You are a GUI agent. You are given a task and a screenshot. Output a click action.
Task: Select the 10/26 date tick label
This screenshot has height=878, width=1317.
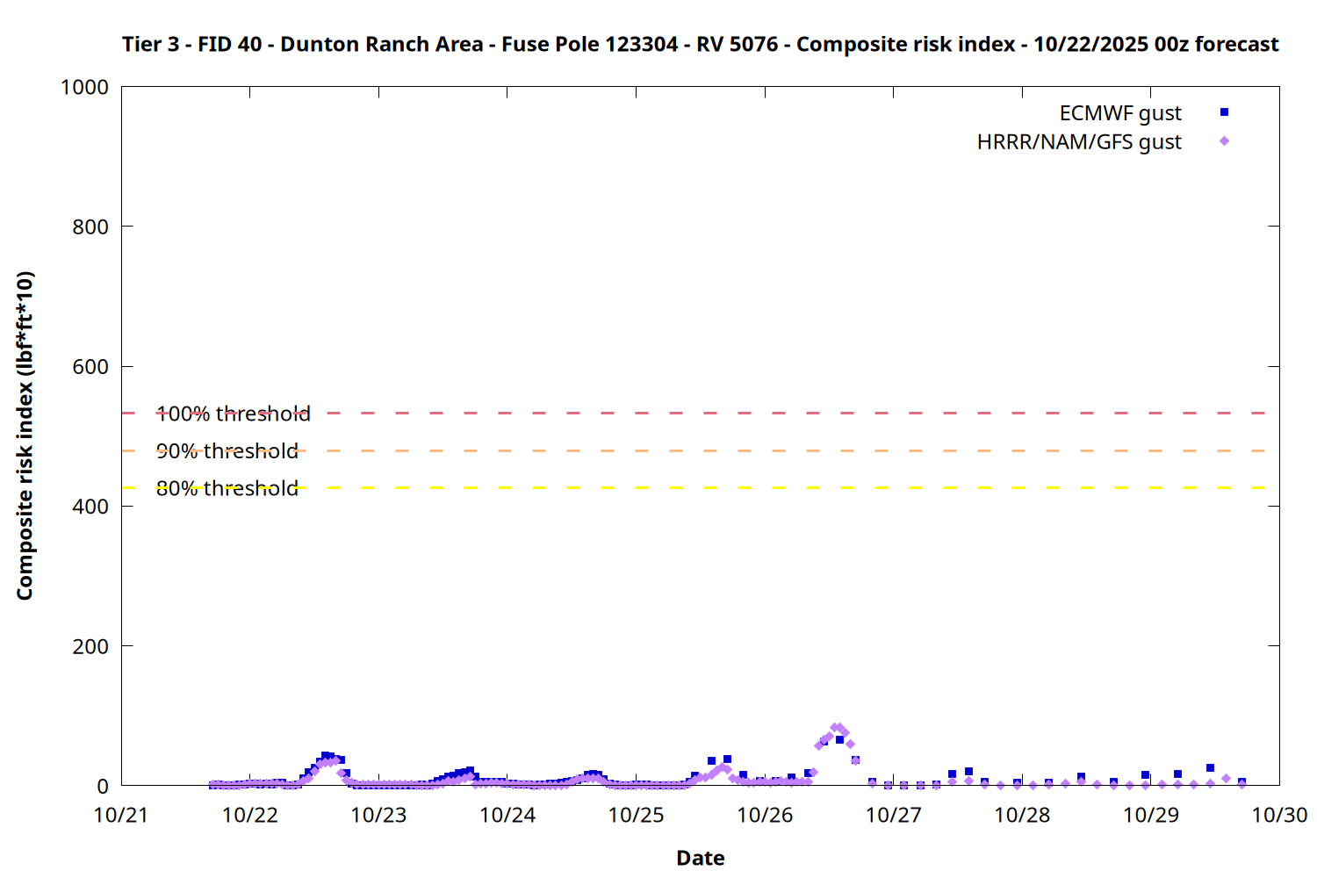click(765, 815)
